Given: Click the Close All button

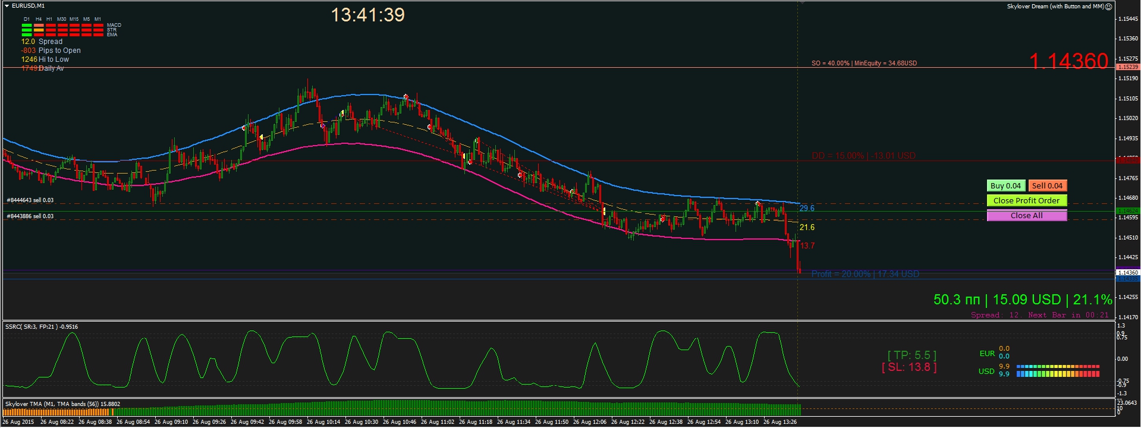Looking at the screenshot, I should click(1026, 215).
